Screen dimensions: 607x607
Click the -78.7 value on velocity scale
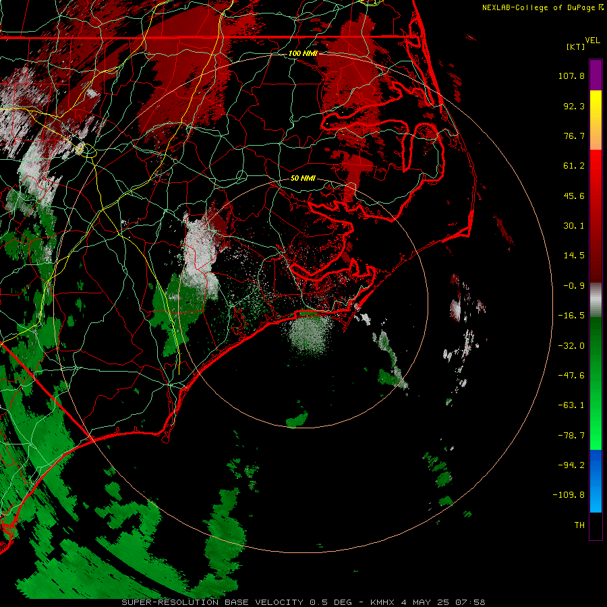[571, 436]
